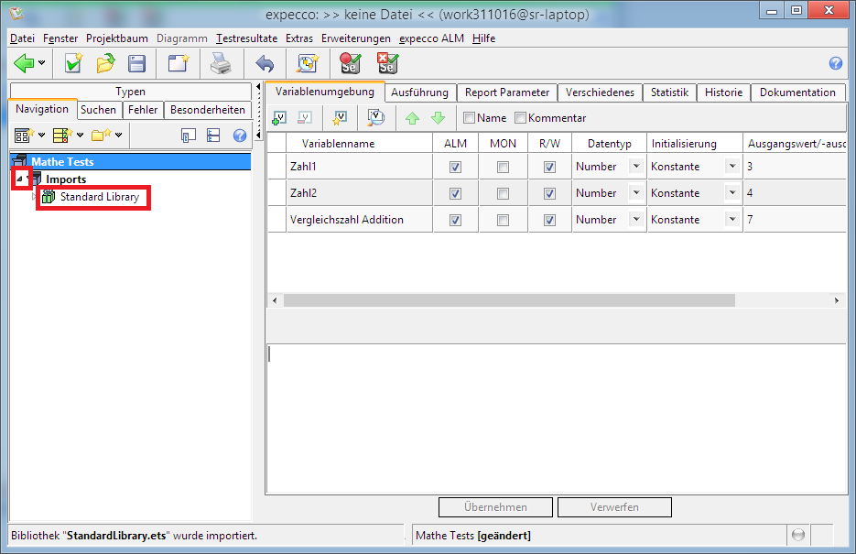
Task: Open Datentyp dropdown for Zahl1
Action: (x=635, y=167)
